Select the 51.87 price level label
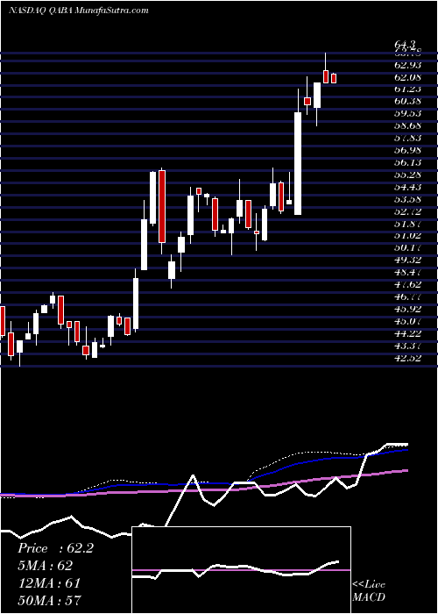This screenshot has width=438, height=614. point(407,223)
